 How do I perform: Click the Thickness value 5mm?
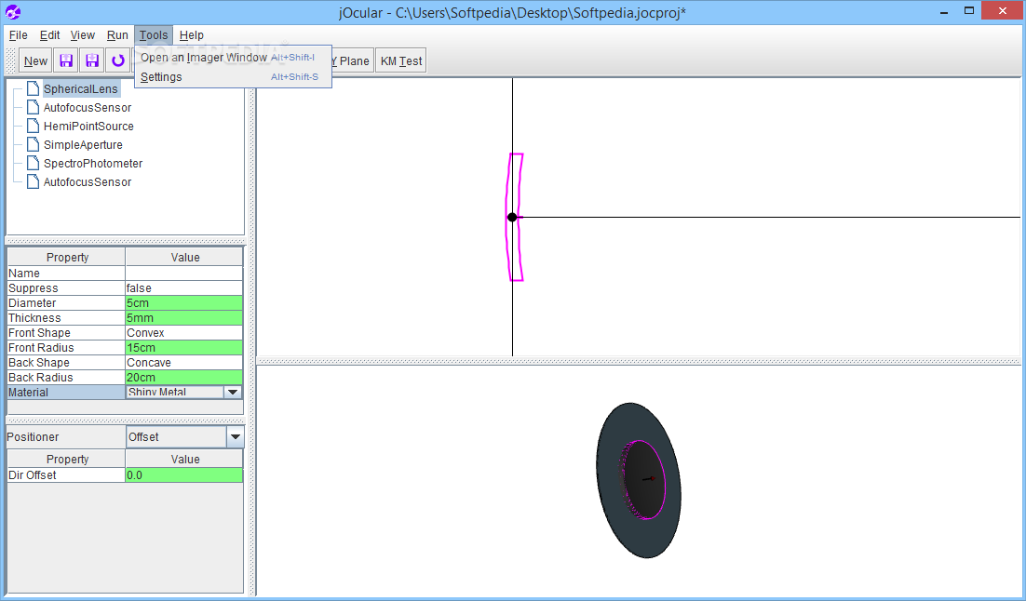(183, 318)
